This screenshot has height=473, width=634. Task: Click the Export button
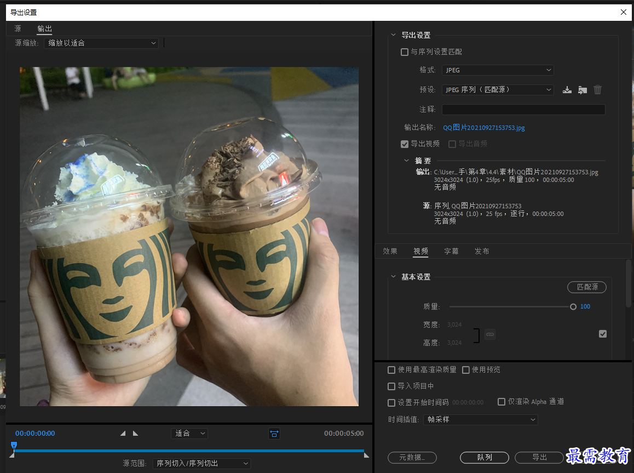pyautogui.click(x=539, y=457)
